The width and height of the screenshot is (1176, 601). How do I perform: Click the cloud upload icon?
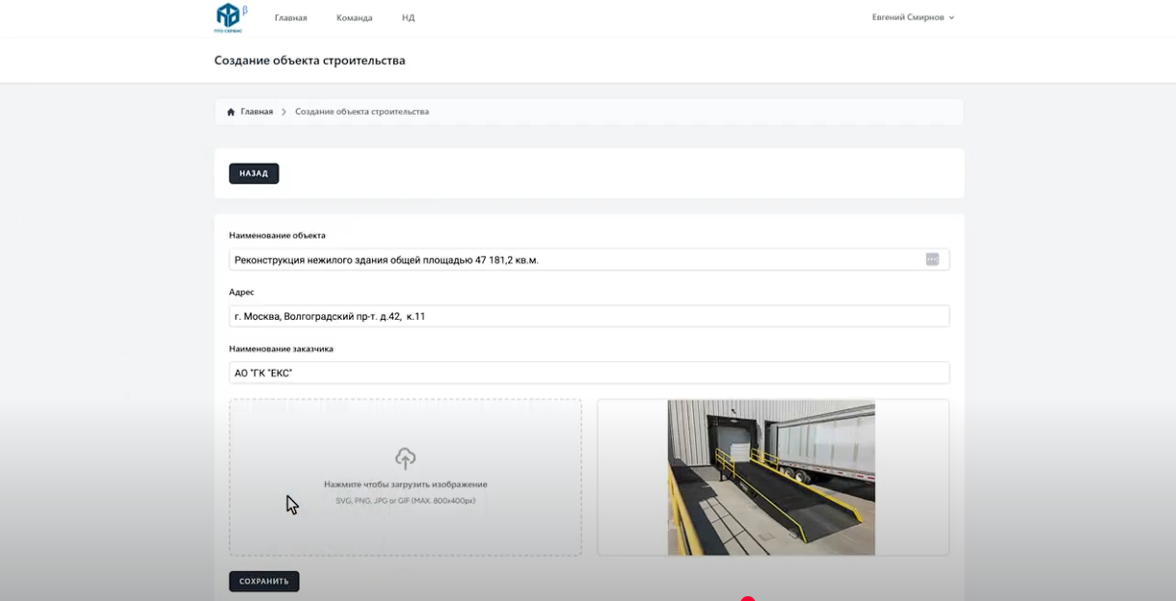click(x=406, y=458)
